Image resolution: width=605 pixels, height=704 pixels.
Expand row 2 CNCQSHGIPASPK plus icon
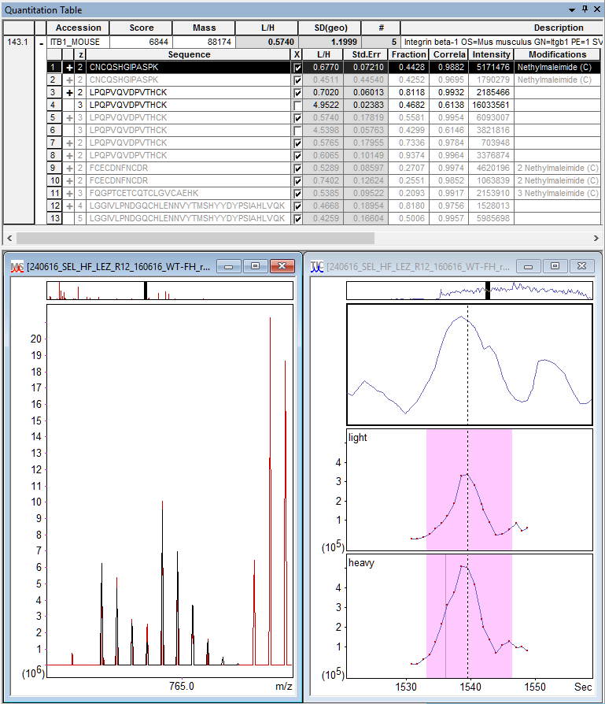click(x=69, y=80)
